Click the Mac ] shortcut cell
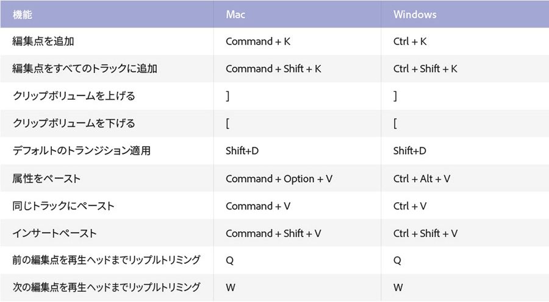Viewport: 549px width, 302px height. coord(228,96)
